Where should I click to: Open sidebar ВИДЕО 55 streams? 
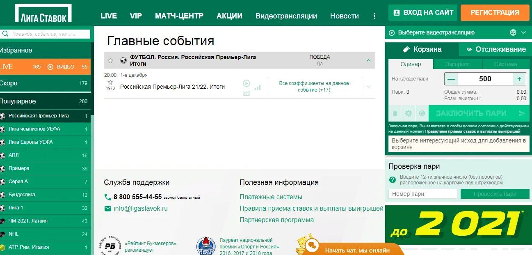(x=67, y=67)
